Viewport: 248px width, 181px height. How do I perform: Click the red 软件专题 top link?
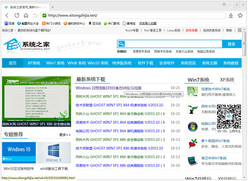(192, 30)
